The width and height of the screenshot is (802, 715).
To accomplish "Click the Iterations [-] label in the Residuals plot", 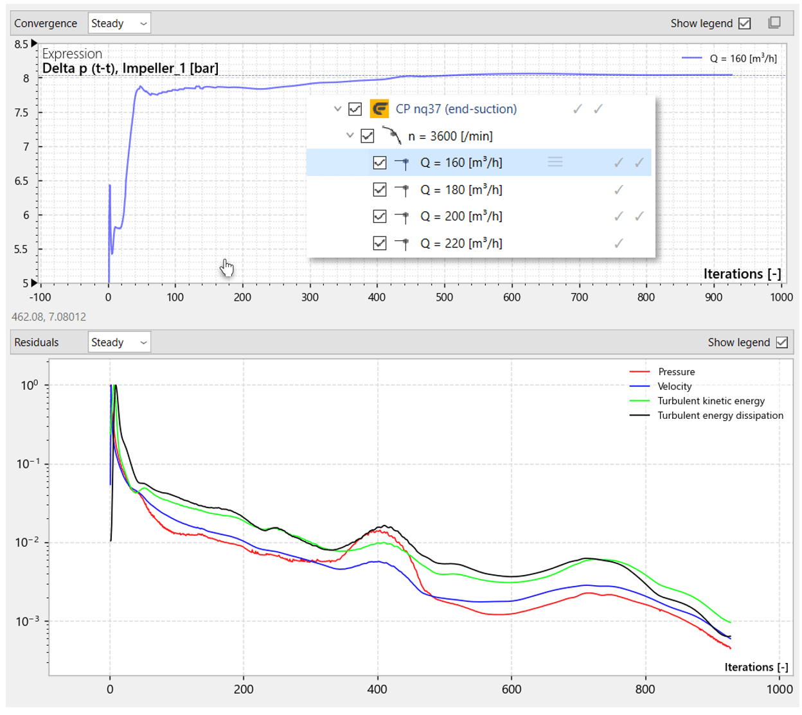I will point(756,667).
